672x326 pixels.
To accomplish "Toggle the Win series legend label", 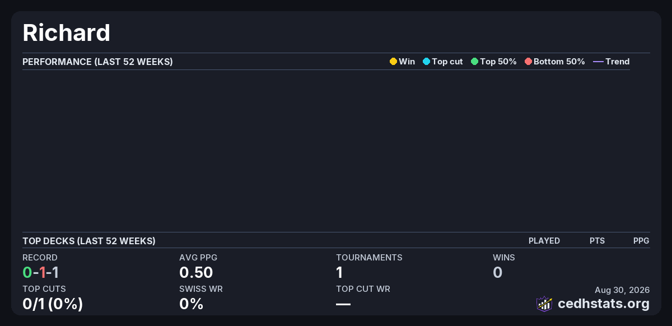I will (x=407, y=62).
